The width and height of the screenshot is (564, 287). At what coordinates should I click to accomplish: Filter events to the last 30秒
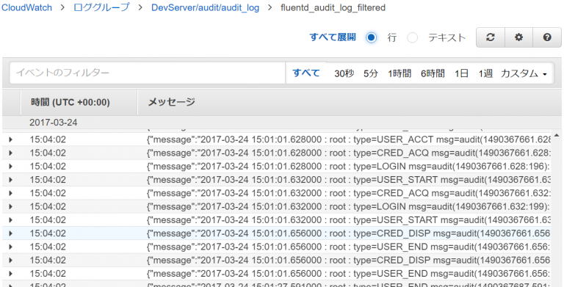(344, 73)
